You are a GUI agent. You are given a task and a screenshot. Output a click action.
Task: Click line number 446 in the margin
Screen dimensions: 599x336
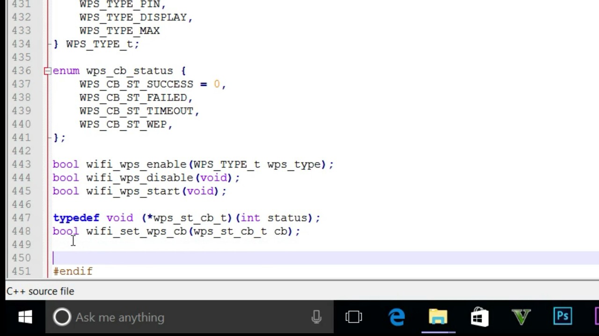(21, 205)
